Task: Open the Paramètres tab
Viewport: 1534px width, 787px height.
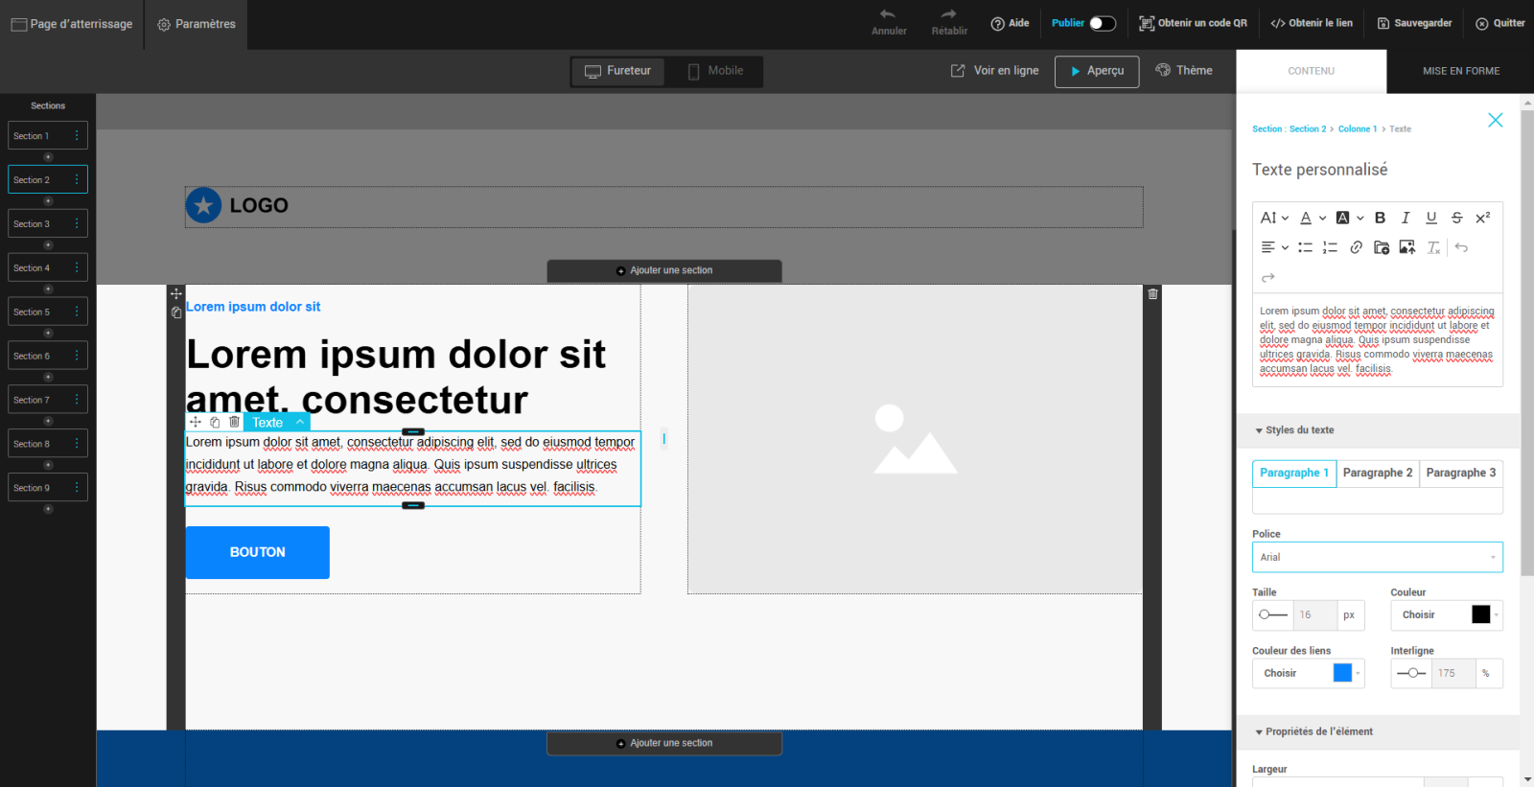Action: click(197, 24)
